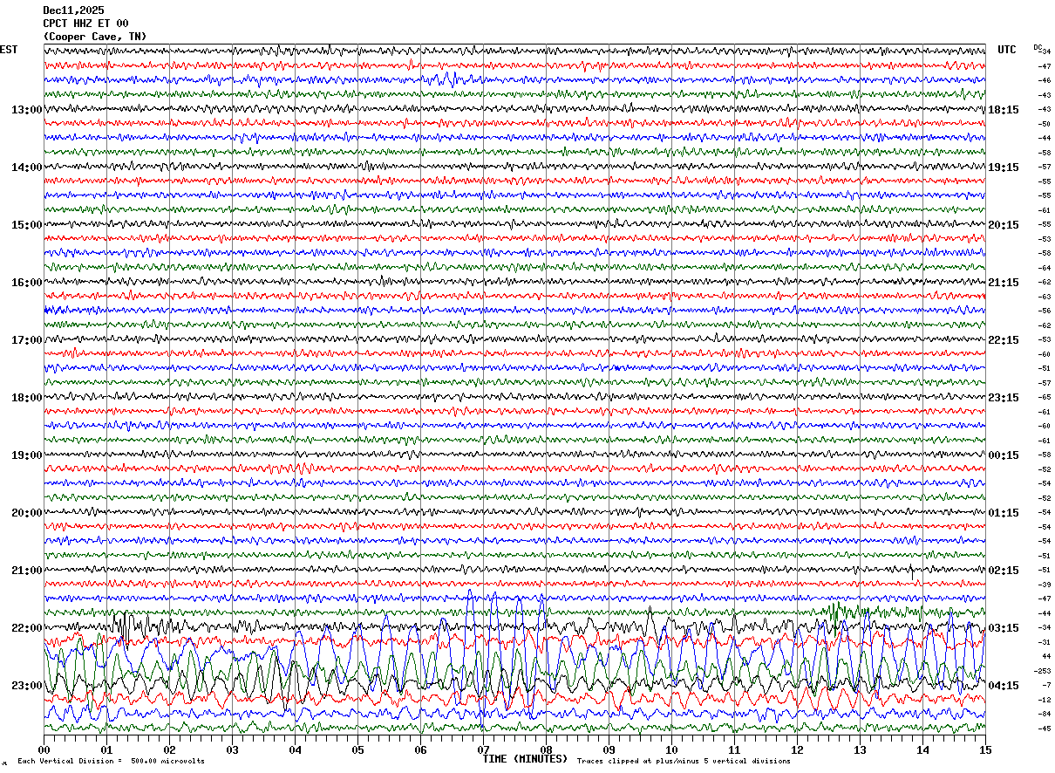Select the 15:00 EST time label
This screenshot has width=1055, height=773.
pyautogui.click(x=27, y=225)
